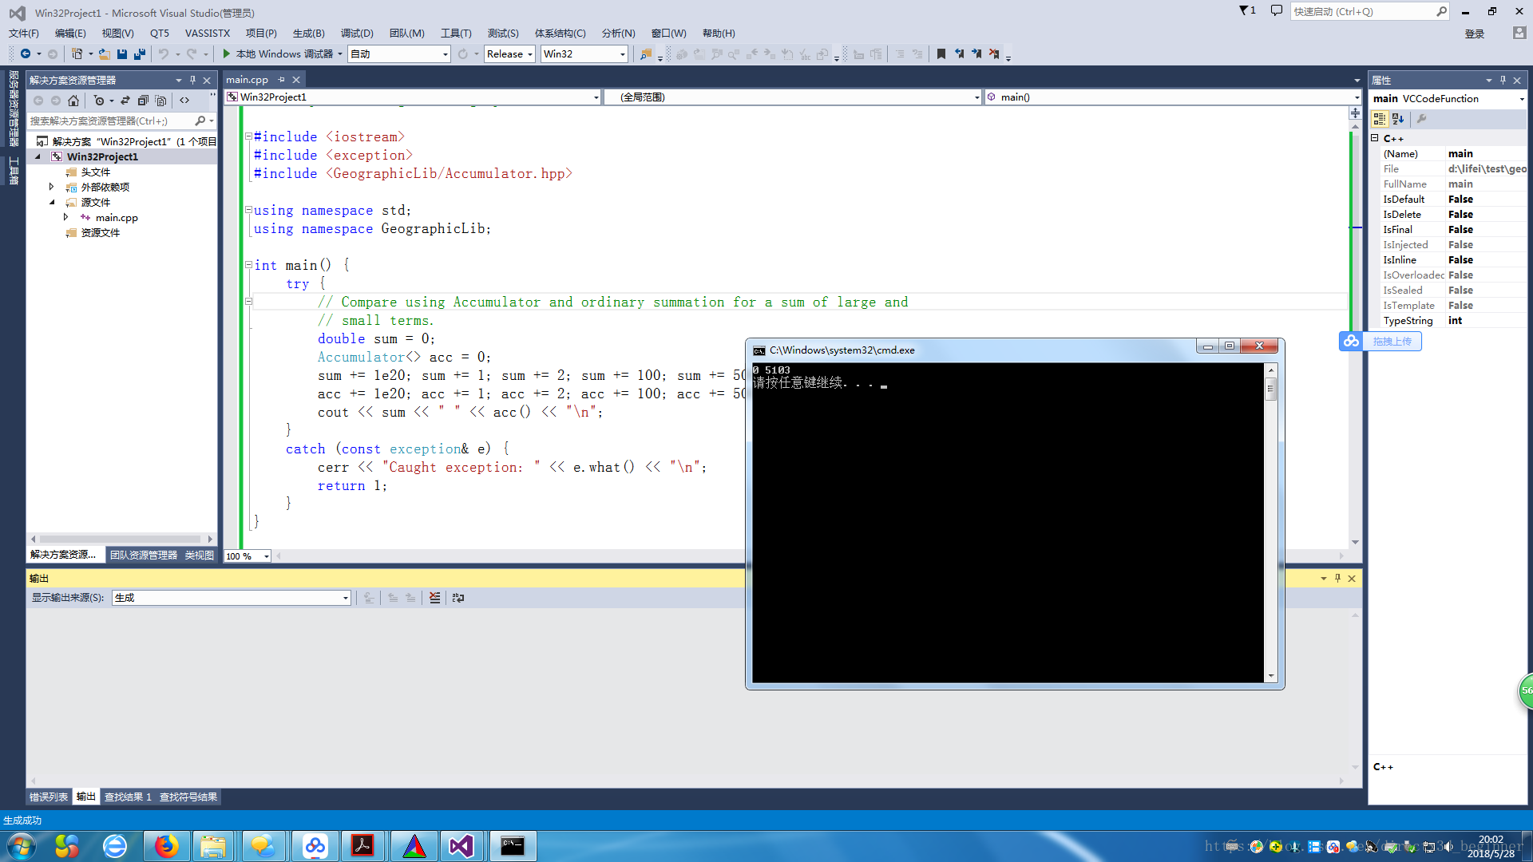Open the VASSISTX menu
1533x862 pixels.
pos(208,33)
